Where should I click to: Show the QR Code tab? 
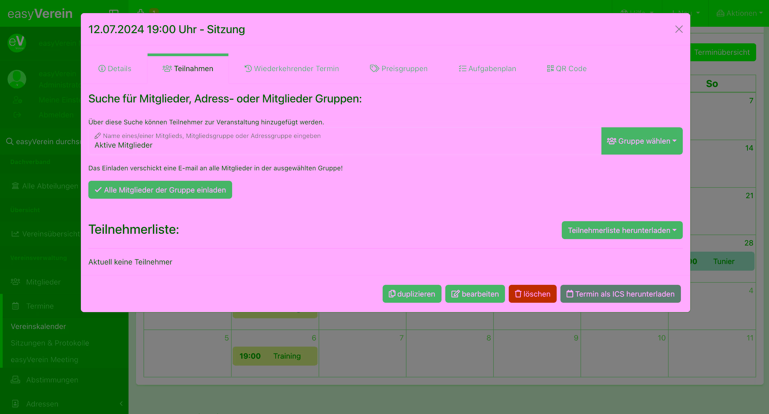[x=566, y=69]
